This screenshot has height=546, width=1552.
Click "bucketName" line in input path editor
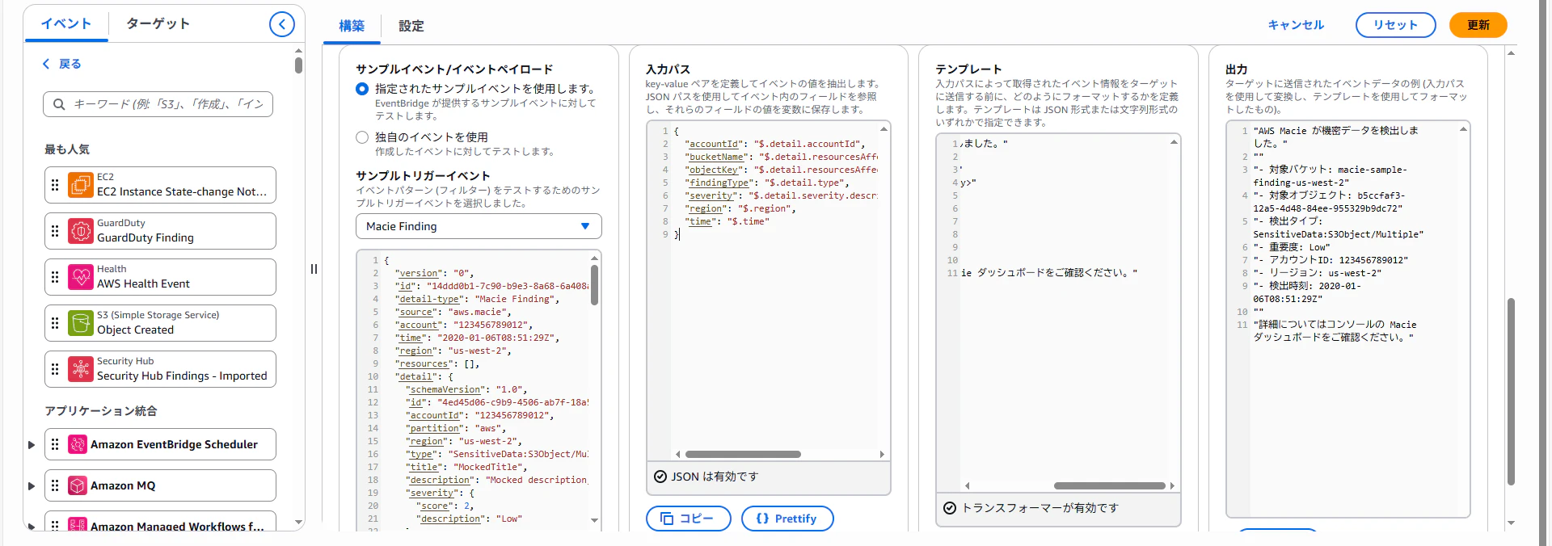click(x=781, y=157)
